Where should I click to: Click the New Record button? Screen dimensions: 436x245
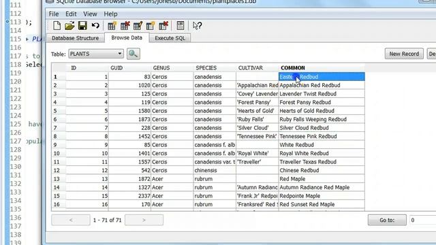pyautogui.click(x=404, y=54)
